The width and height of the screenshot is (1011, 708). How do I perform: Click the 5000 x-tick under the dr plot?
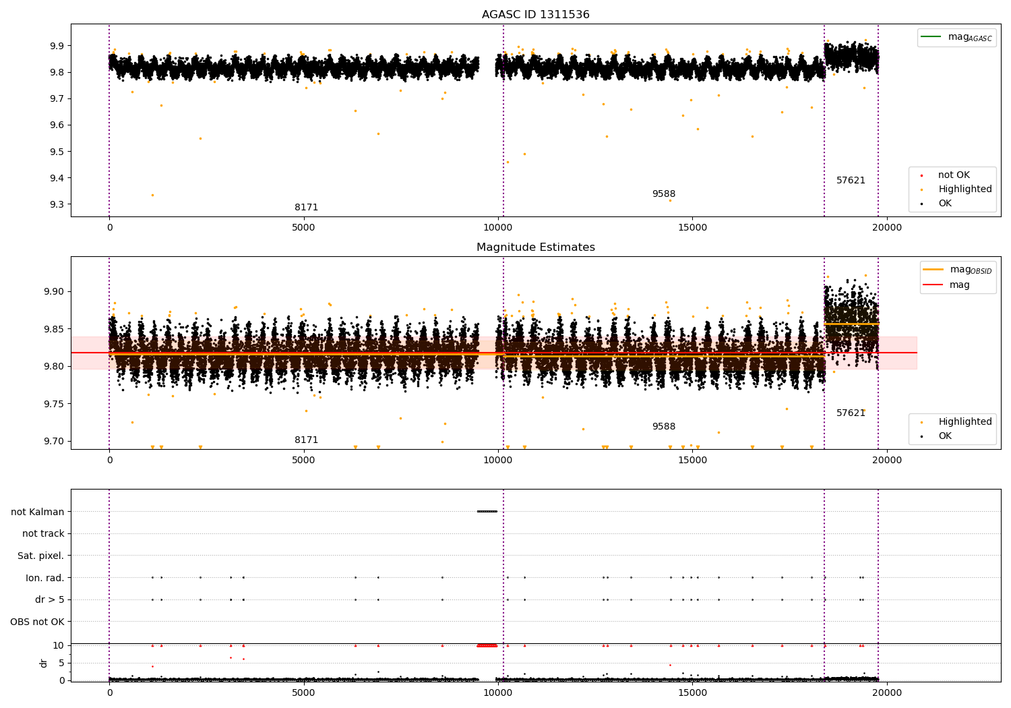click(304, 693)
